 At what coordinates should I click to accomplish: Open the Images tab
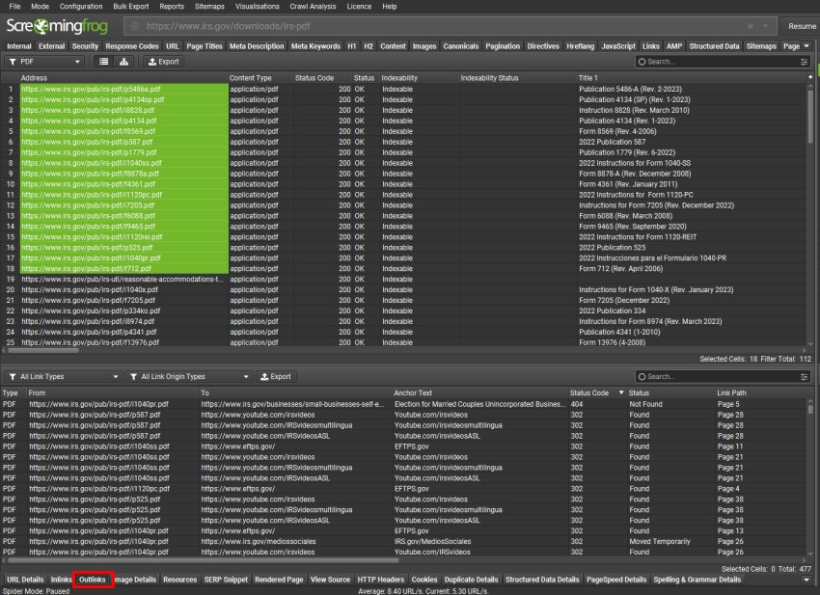pos(424,46)
